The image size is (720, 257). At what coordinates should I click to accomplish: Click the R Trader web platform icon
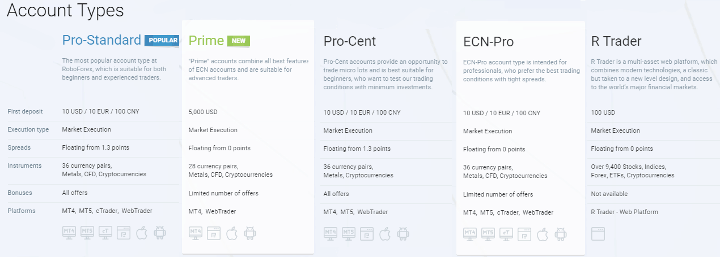598,233
